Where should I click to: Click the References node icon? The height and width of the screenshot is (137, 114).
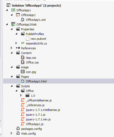[18, 48]
